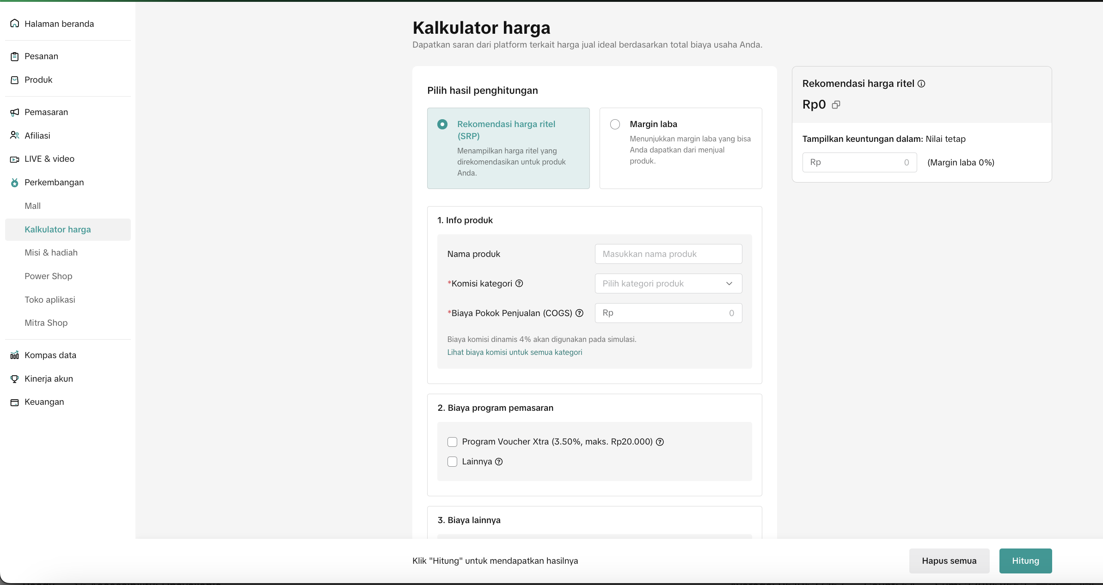
Task: Click the copy icon next to Rp0
Action: [836, 105]
